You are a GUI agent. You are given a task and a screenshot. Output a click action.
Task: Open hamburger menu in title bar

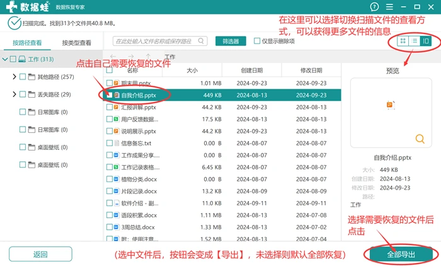click(x=389, y=7)
